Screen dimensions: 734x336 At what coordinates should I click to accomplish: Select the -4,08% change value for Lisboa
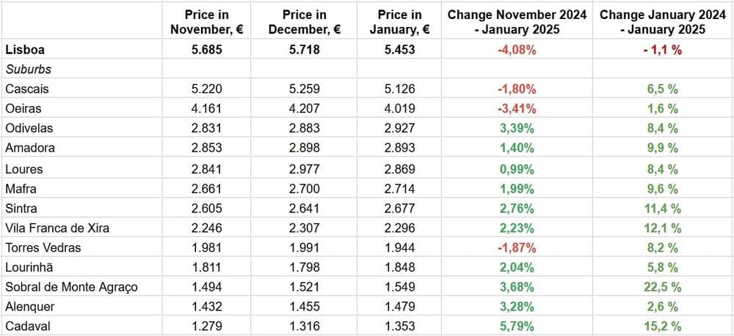pos(516,50)
